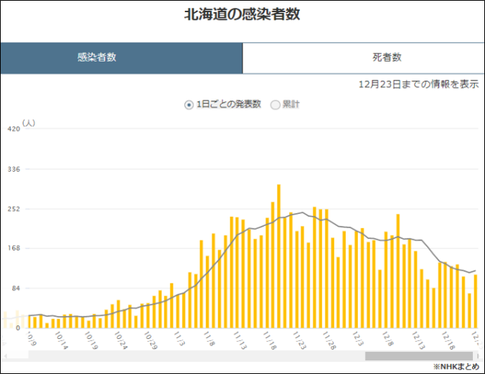The height and width of the screenshot is (374, 485).
Task: Click the 84 y-axis label
Action: point(16,289)
